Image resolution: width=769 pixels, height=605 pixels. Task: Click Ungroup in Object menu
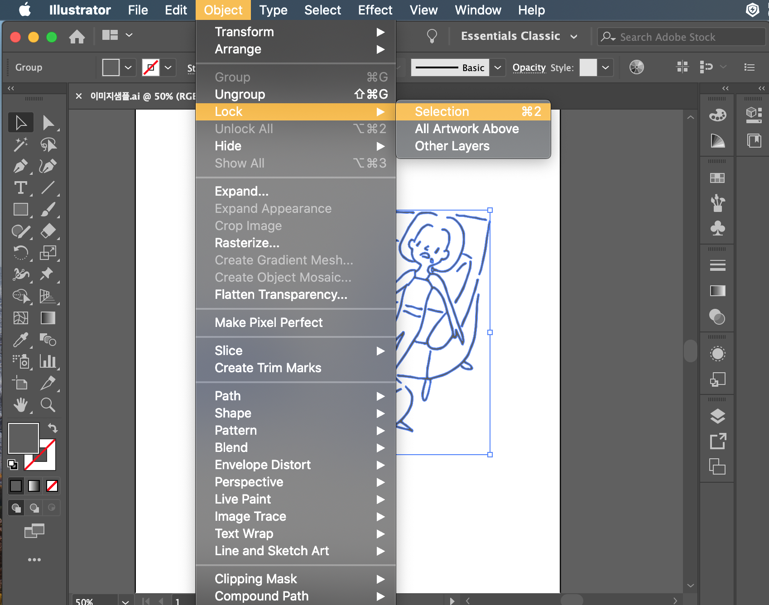296,94
